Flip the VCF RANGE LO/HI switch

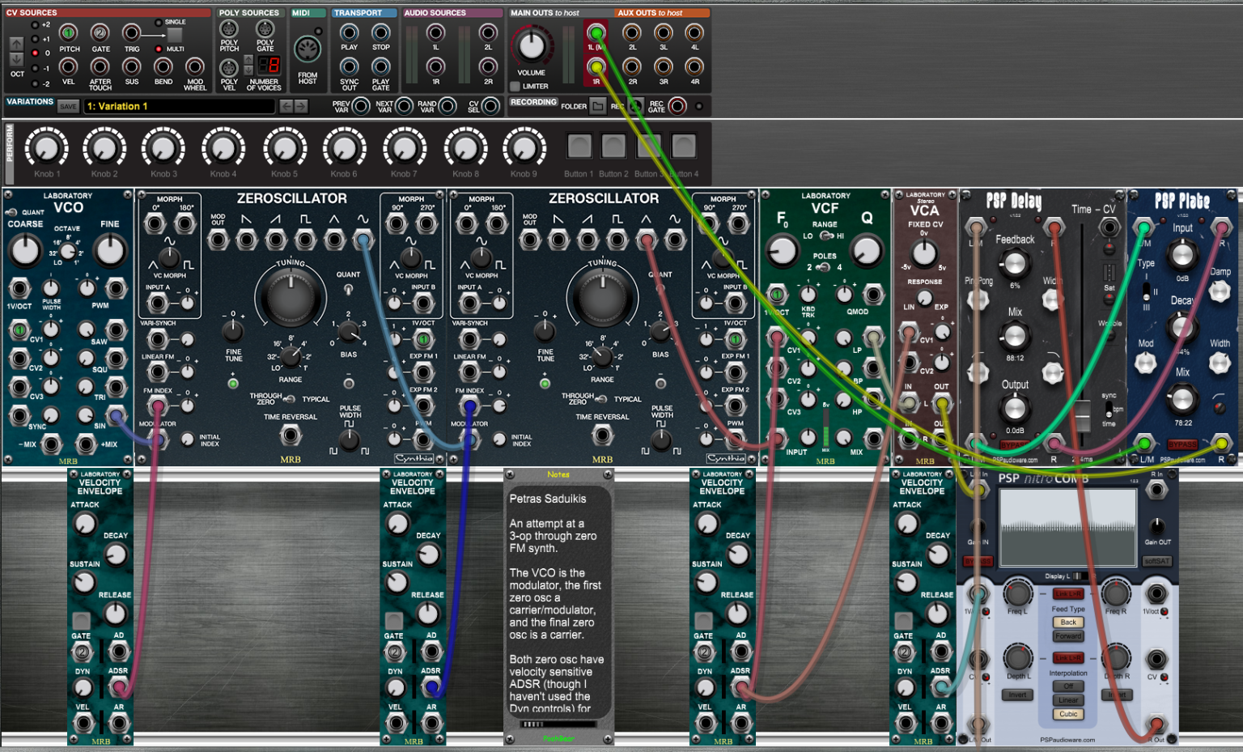pos(826,236)
